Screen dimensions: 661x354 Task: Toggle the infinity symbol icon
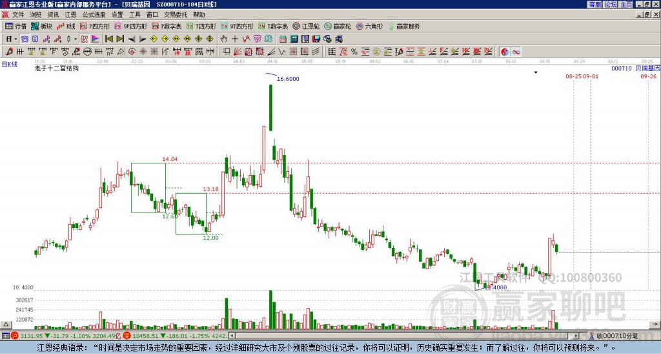click(516, 52)
